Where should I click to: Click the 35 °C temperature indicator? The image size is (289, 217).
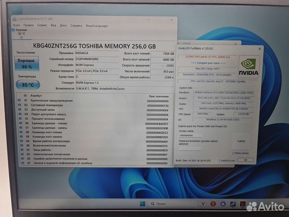click(28, 85)
